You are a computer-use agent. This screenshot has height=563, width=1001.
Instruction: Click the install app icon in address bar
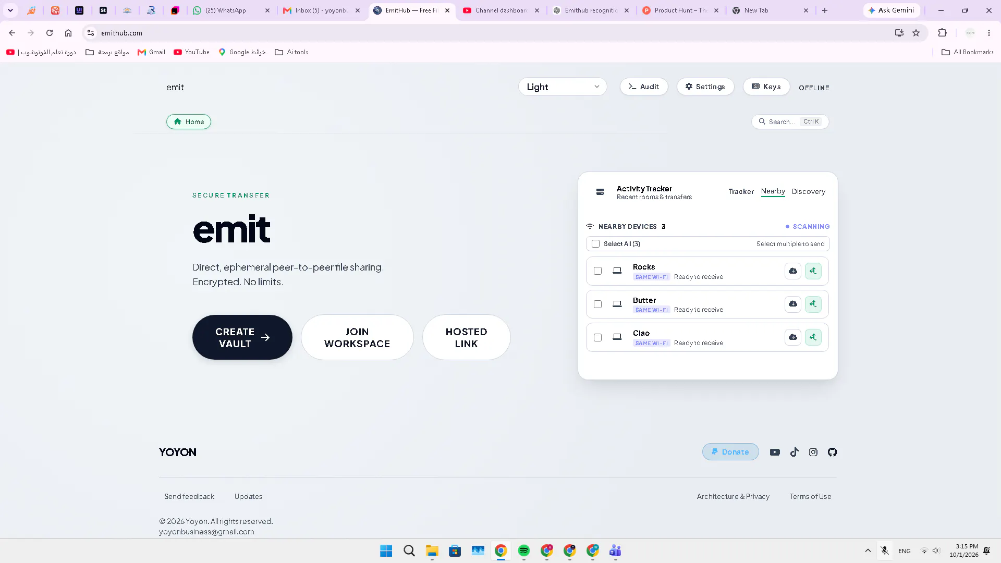[x=899, y=33]
